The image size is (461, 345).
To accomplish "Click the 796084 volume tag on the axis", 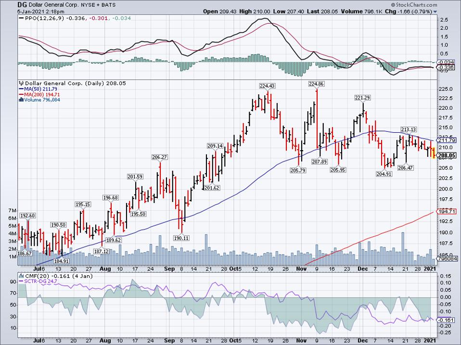I will pyautogui.click(x=447, y=258).
